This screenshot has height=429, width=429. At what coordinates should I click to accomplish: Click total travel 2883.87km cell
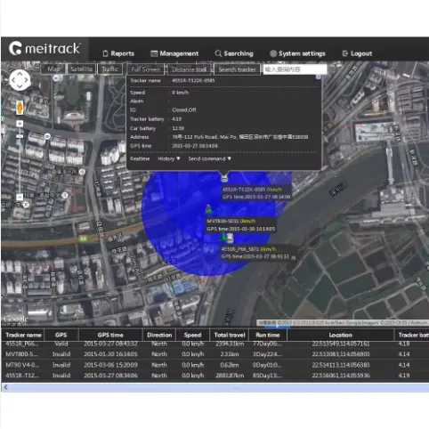pos(230,376)
